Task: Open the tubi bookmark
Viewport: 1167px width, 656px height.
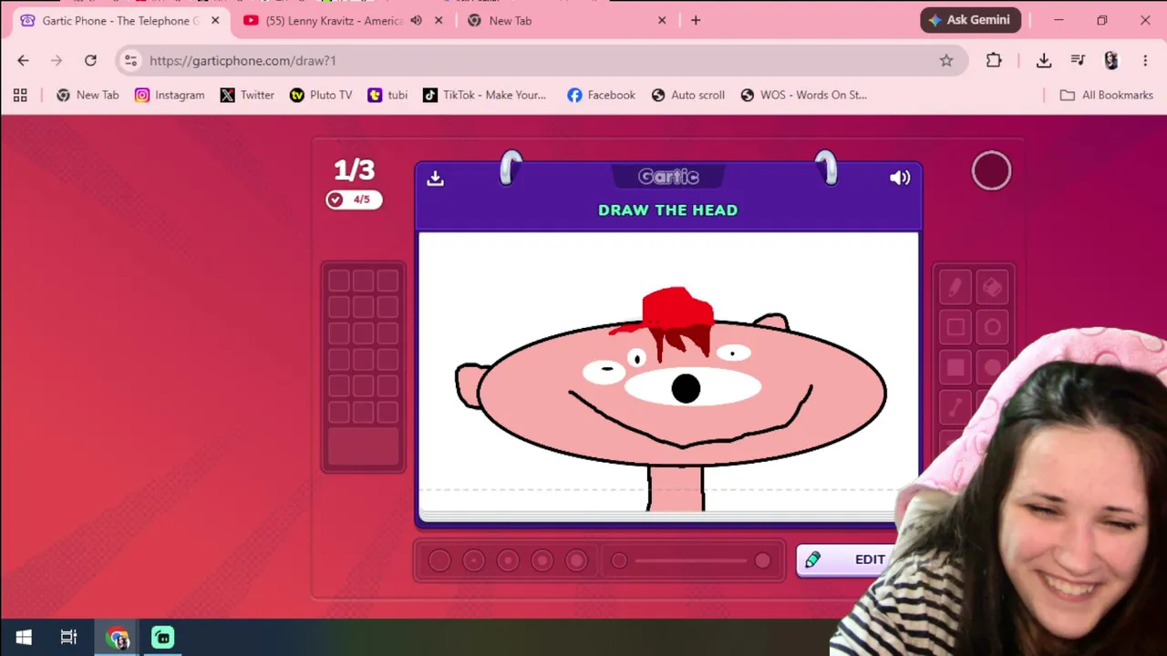Action: pyautogui.click(x=387, y=95)
